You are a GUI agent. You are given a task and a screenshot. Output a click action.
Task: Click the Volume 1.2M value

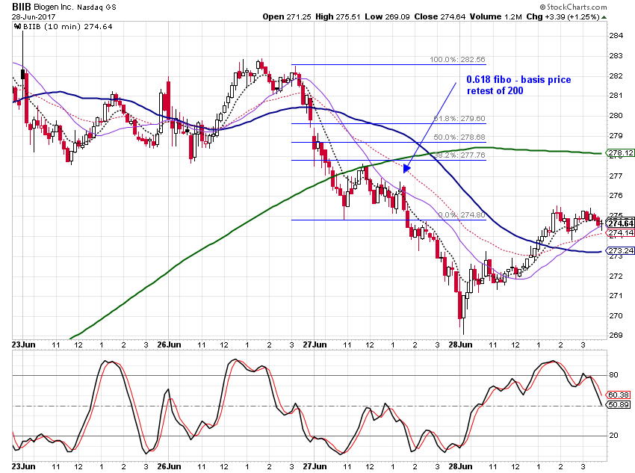(x=496, y=16)
